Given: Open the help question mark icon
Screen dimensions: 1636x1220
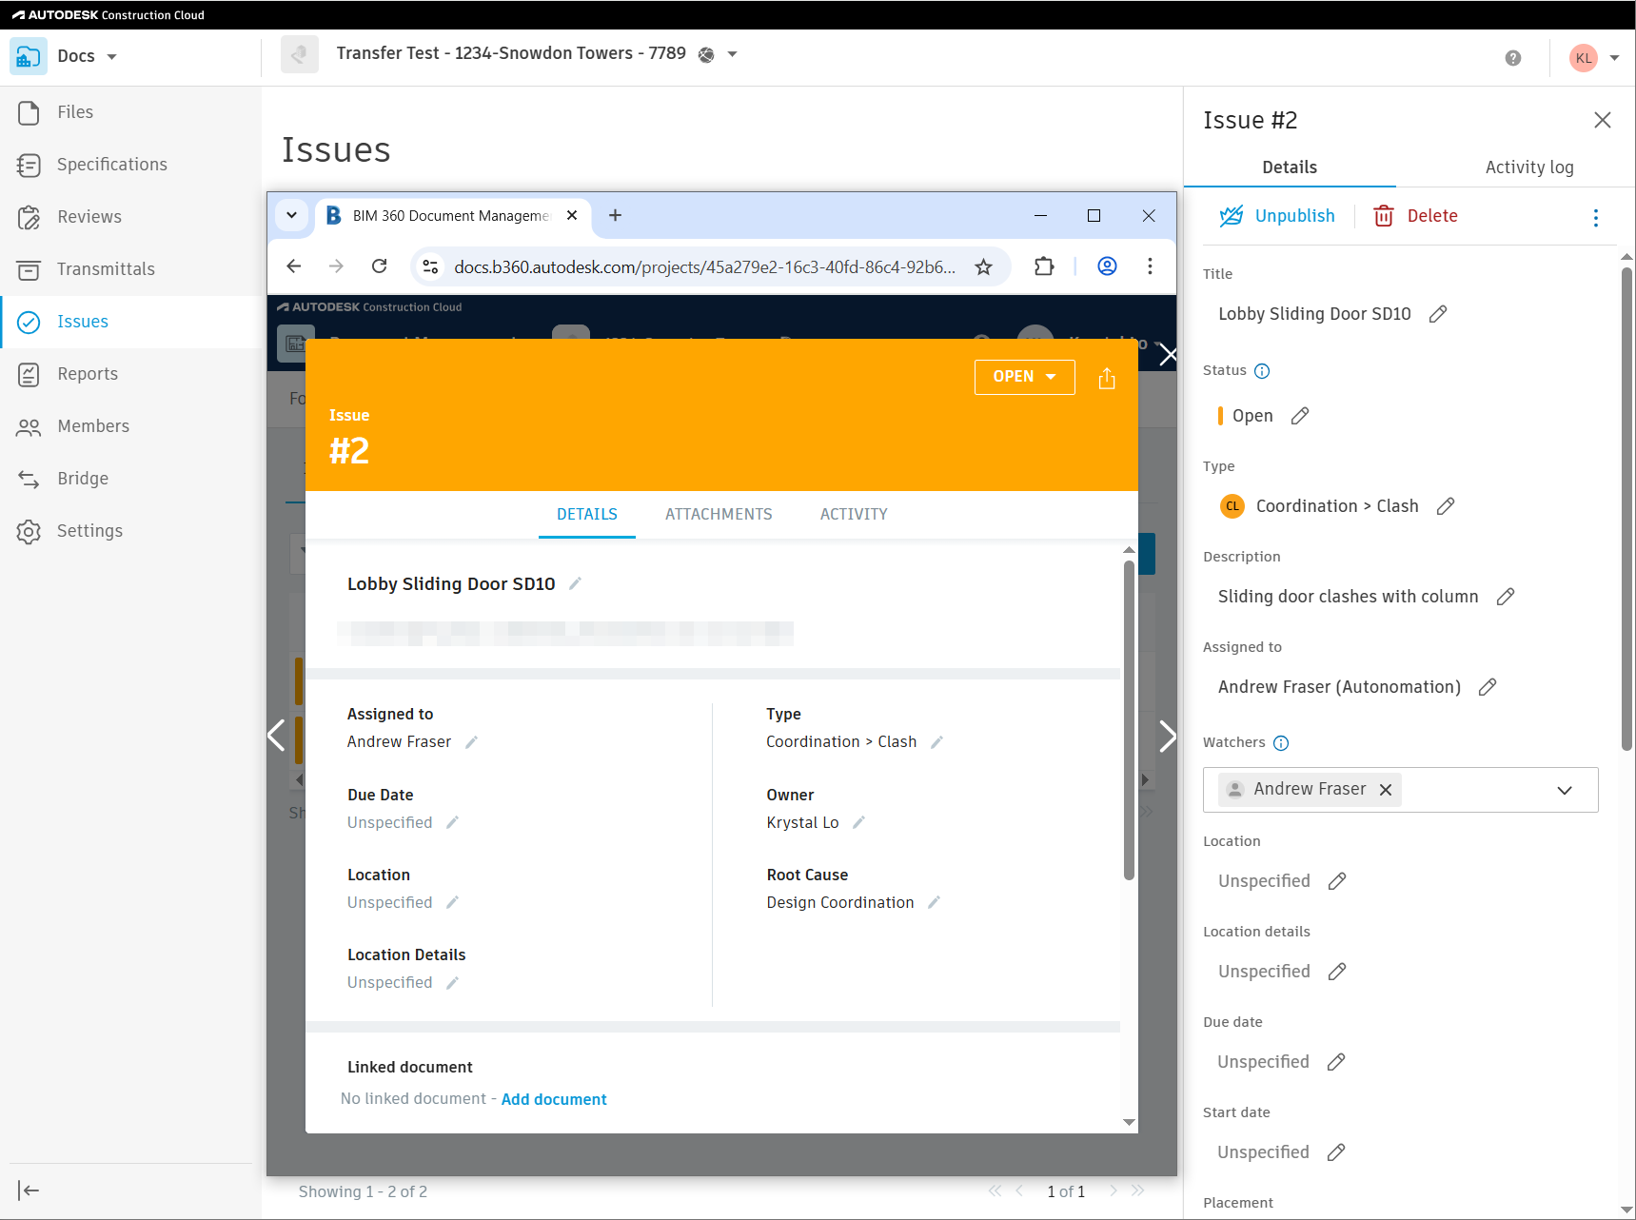Looking at the screenshot, I should [1513, 58].
